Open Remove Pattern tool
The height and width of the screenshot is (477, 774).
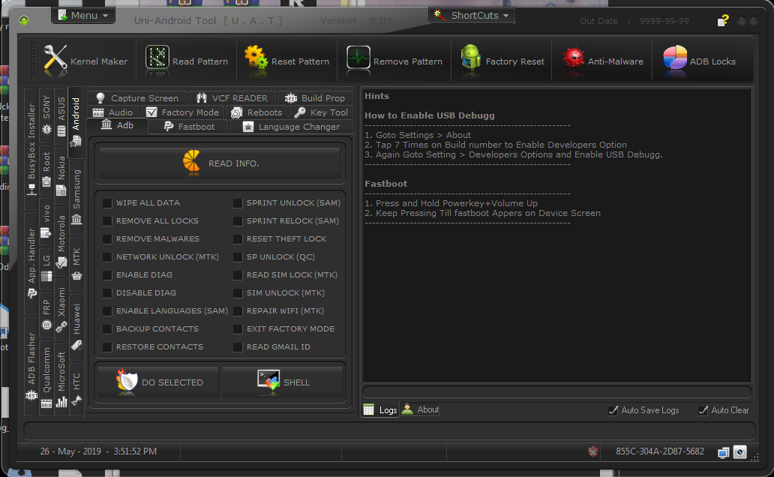tap(394, 60)
